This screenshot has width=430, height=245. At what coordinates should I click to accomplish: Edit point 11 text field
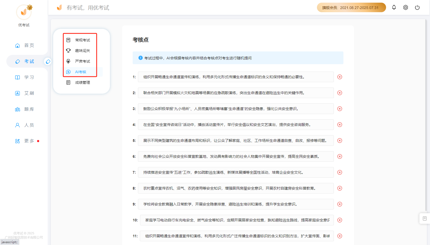(237, 236)
